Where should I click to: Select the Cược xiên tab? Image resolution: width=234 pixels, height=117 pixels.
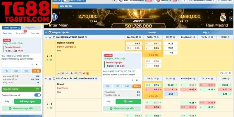point(35,33)
